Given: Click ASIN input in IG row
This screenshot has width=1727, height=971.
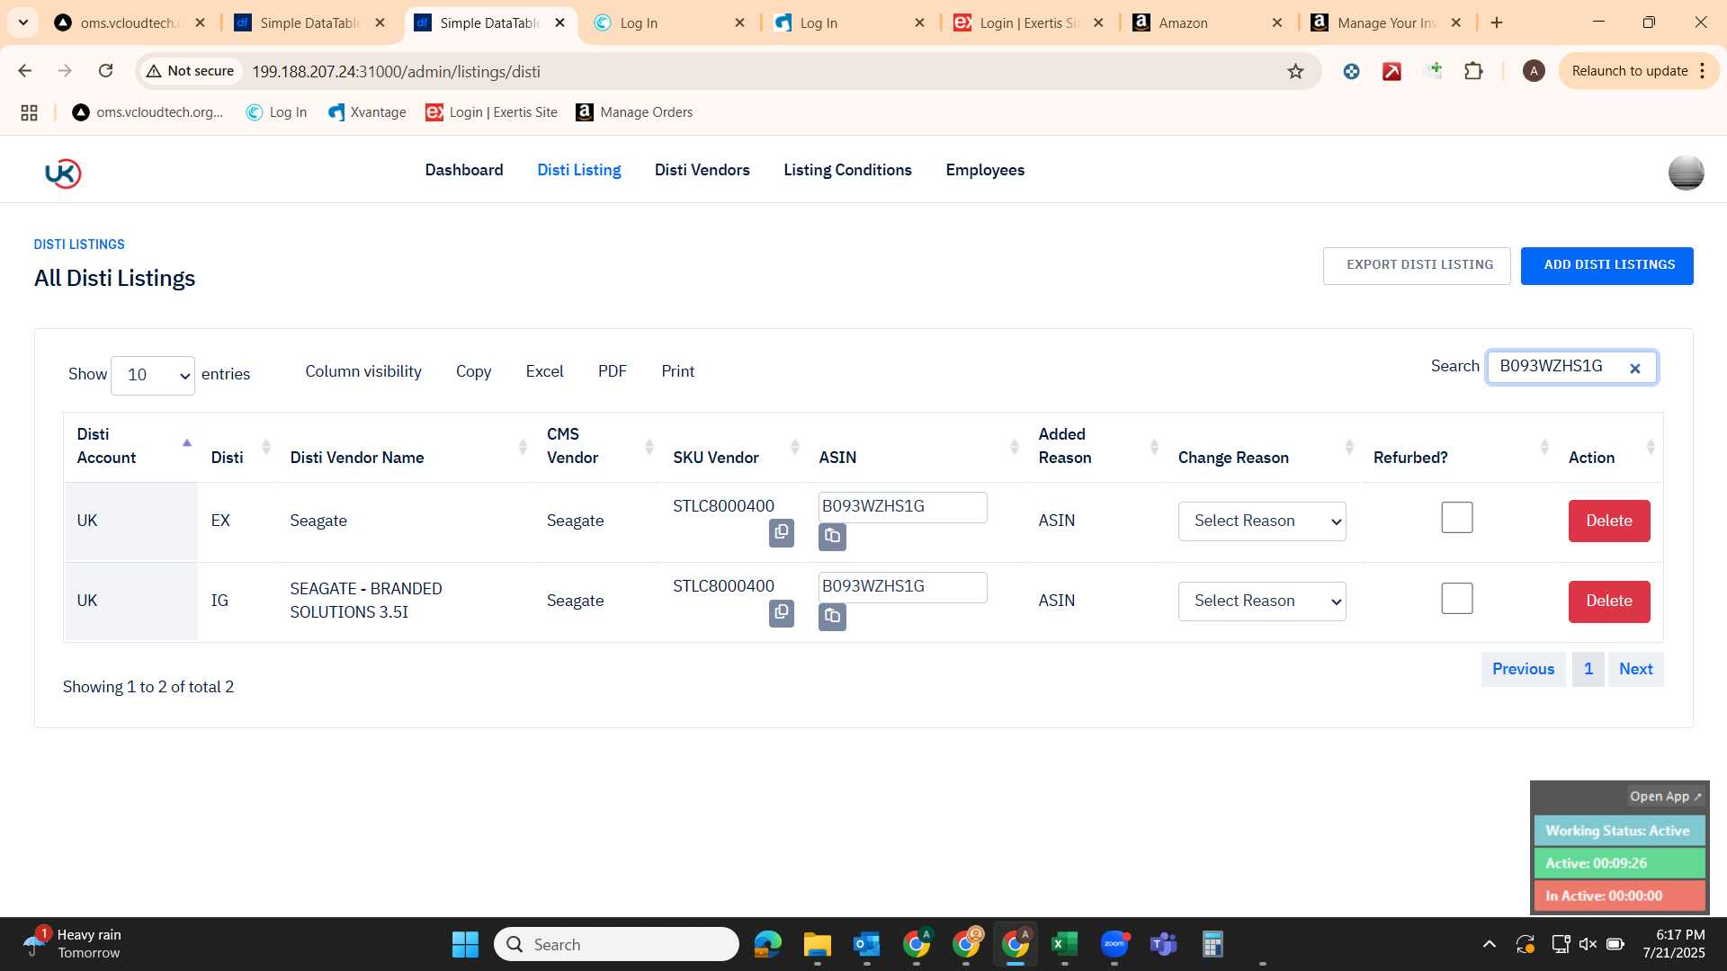Looking at the screenshot, I should [902, 586].
